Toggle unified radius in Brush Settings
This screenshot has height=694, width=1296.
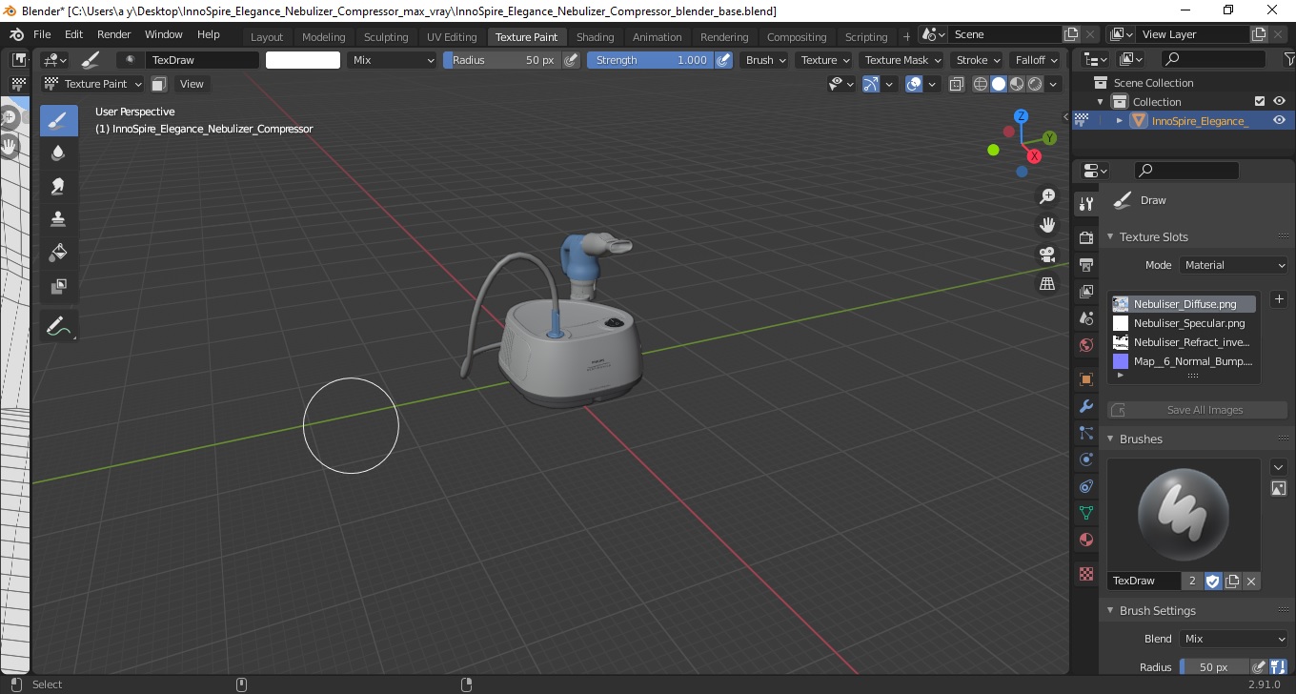[x=1278, y=667]
